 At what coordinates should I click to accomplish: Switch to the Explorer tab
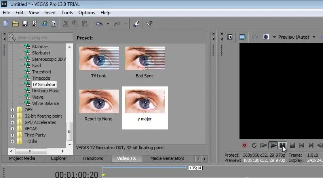tap(59, 158)
